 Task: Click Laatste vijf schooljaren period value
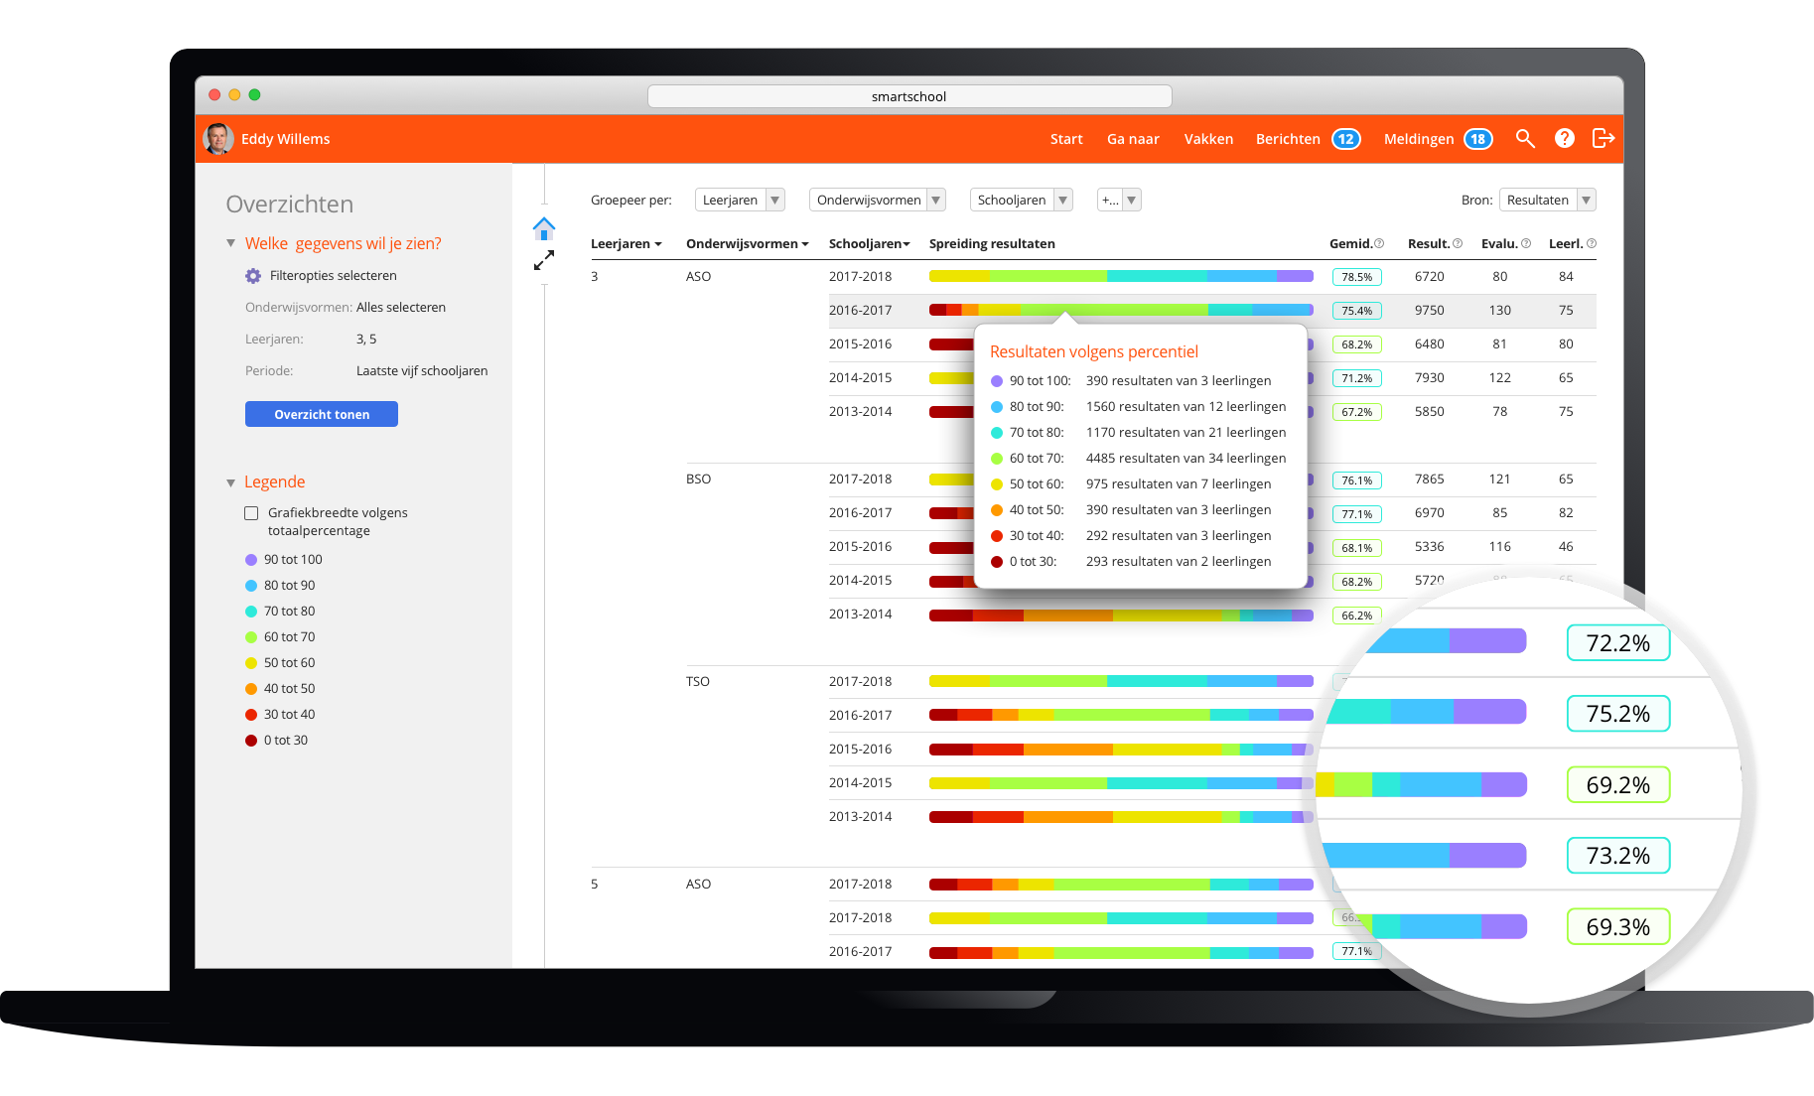tap(422, 371)
